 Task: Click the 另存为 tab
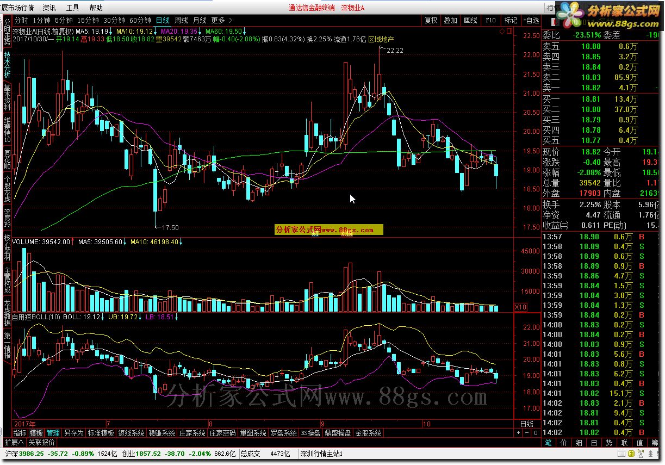73,433
